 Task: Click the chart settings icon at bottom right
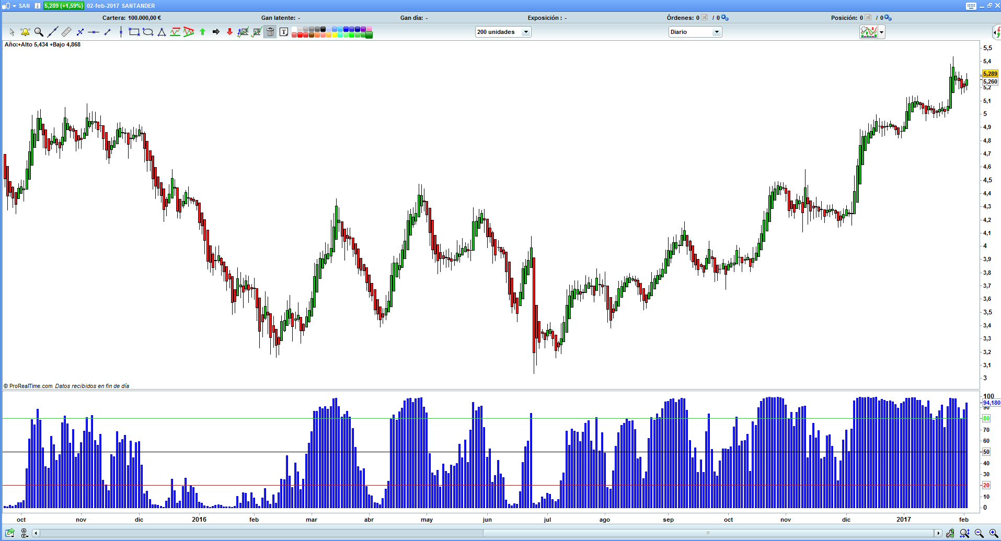[950, 533]
